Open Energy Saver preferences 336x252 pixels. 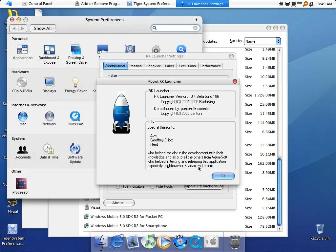coord(76,85)
